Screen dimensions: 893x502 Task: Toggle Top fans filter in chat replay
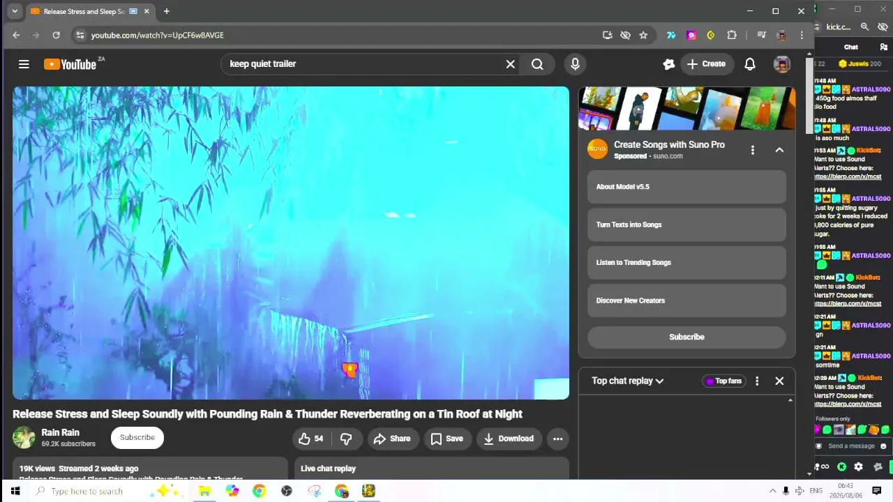point(724,381)
